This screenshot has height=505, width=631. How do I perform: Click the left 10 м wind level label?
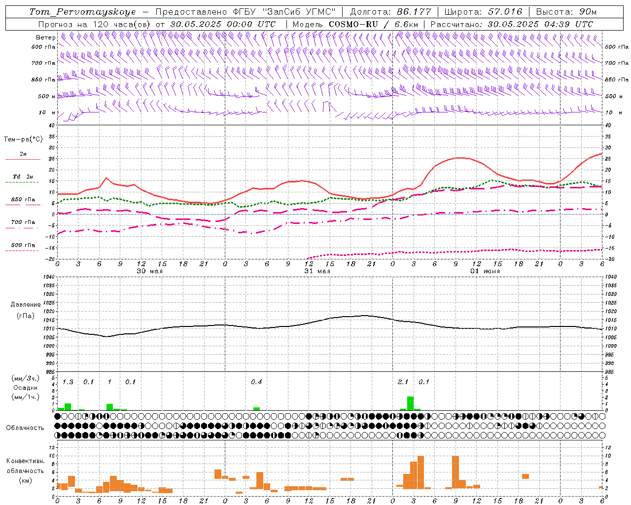coord(47,112)
